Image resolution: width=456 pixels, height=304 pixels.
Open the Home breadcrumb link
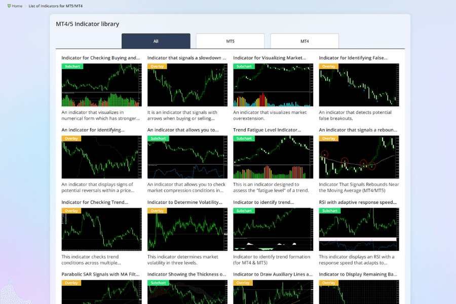click(x=17, y=6)
